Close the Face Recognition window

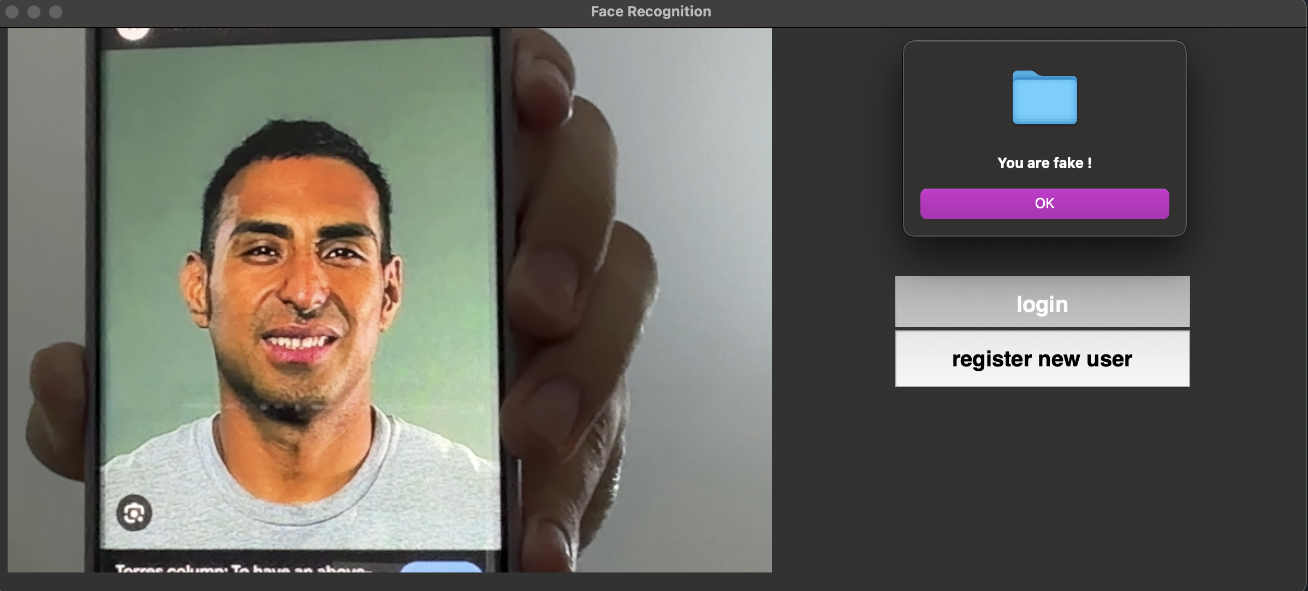12,11
